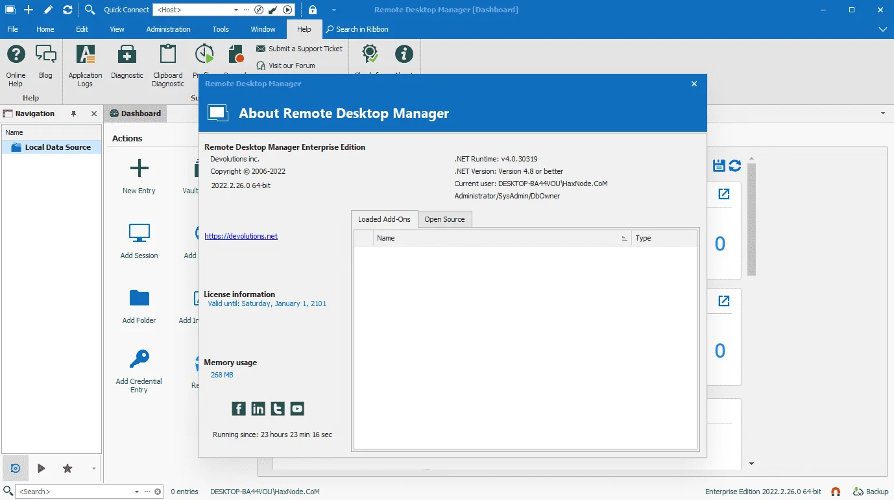Click the Profiler stopwatch icon
894x500 pixels.
point(204,54)
